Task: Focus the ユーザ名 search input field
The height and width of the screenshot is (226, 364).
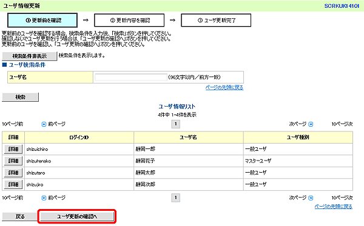Action: coord(131,77)
